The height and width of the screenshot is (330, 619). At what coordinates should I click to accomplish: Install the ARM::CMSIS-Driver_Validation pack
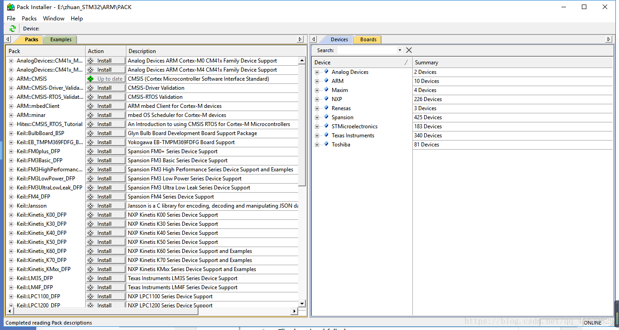click(x=106, y=88)
